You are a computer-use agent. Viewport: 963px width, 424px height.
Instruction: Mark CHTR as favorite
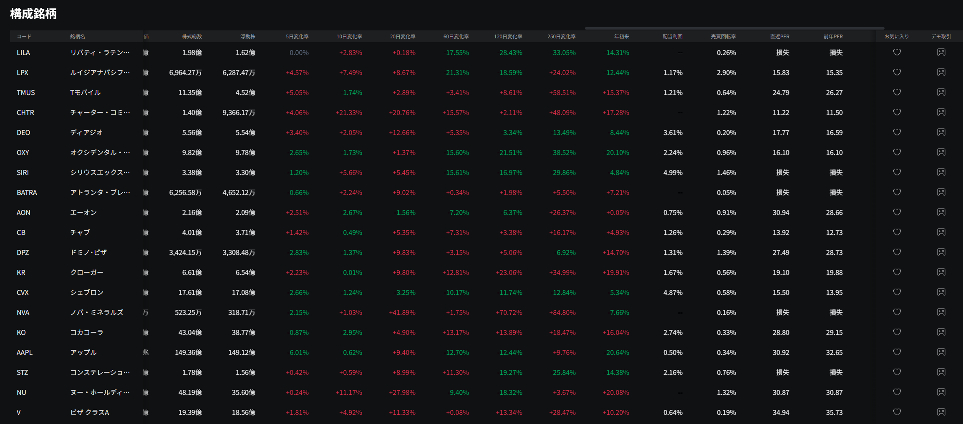coord(897,112)
